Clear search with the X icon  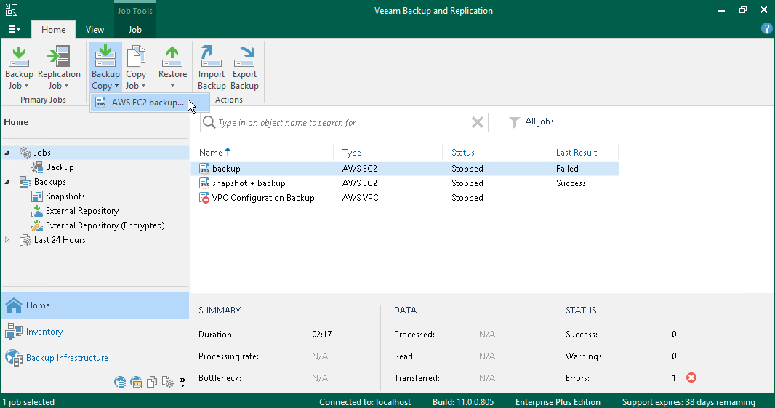coord(478,123)
